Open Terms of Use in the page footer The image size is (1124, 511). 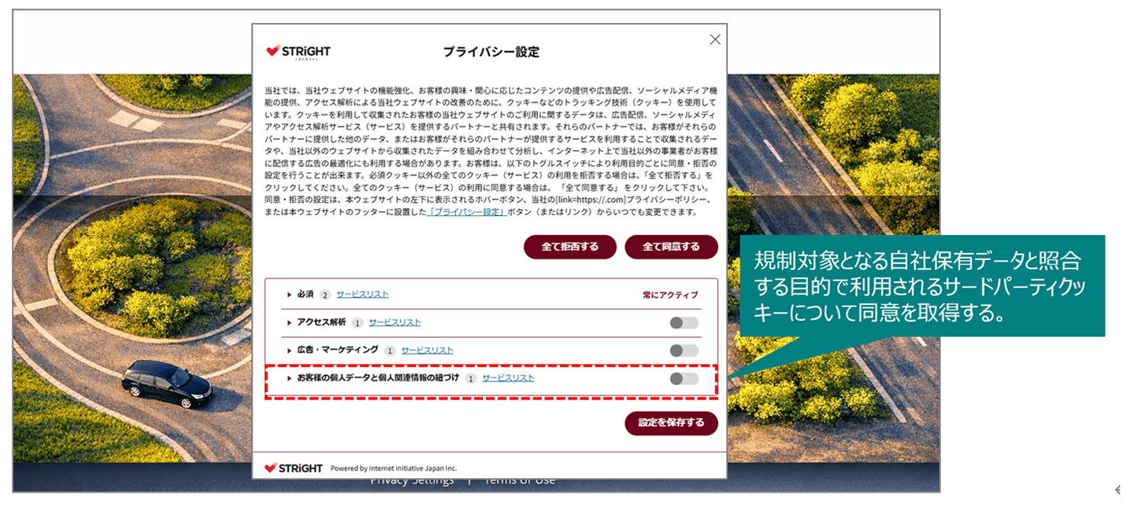tap(520, 480)
